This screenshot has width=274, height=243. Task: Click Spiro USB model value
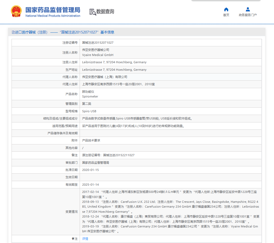[x=89, y=111]
